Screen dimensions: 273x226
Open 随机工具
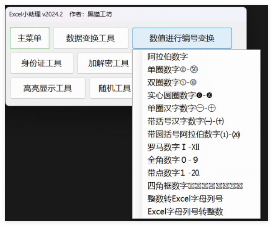click(x=111, y=88)
